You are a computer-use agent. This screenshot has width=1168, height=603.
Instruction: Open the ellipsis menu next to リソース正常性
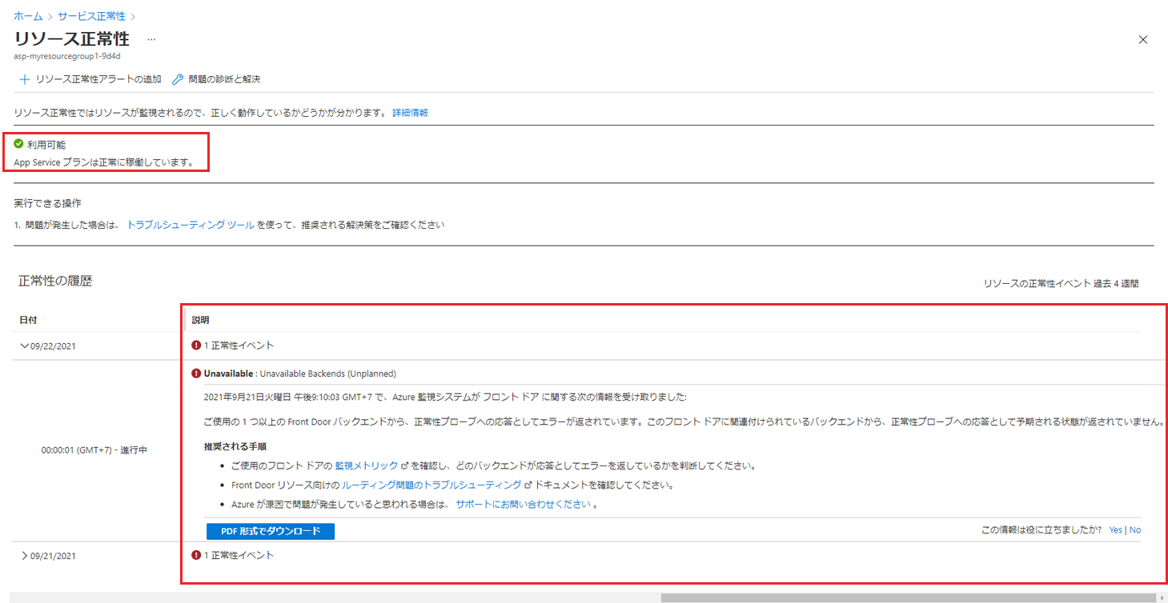tap(151, 39)
